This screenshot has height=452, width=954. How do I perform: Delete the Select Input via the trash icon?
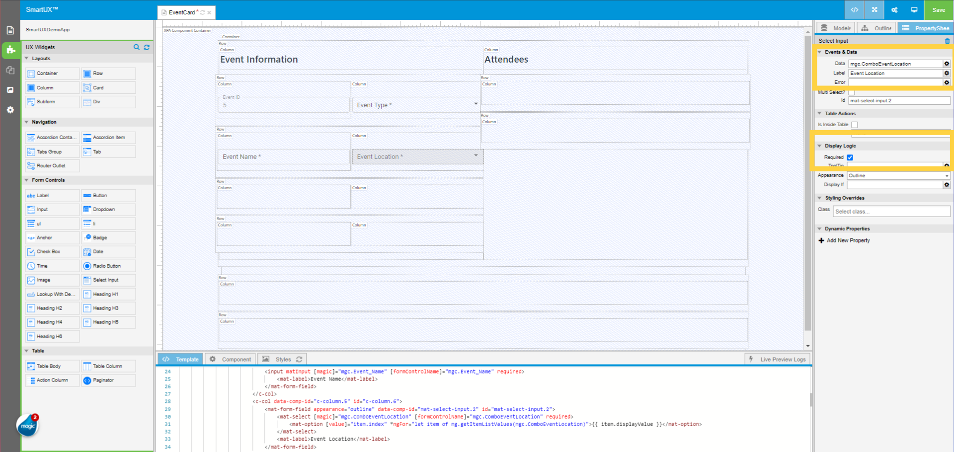tap(946, 41)
